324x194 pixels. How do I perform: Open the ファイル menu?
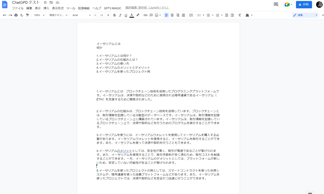pyautogui.click(x=18, y=8)
